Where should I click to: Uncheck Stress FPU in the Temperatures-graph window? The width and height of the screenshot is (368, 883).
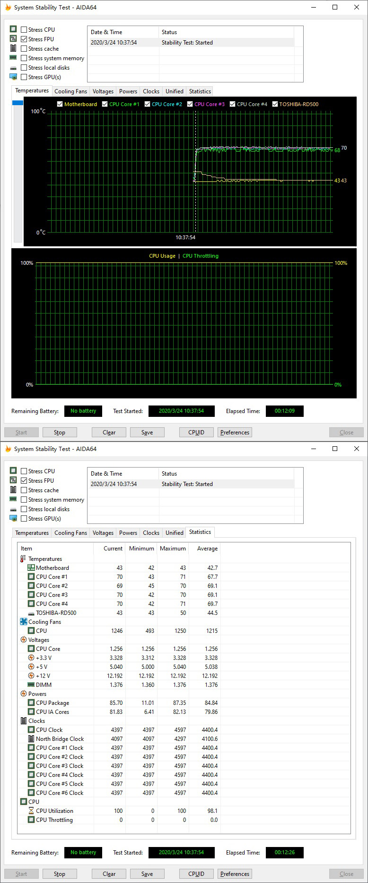(24, 39)
